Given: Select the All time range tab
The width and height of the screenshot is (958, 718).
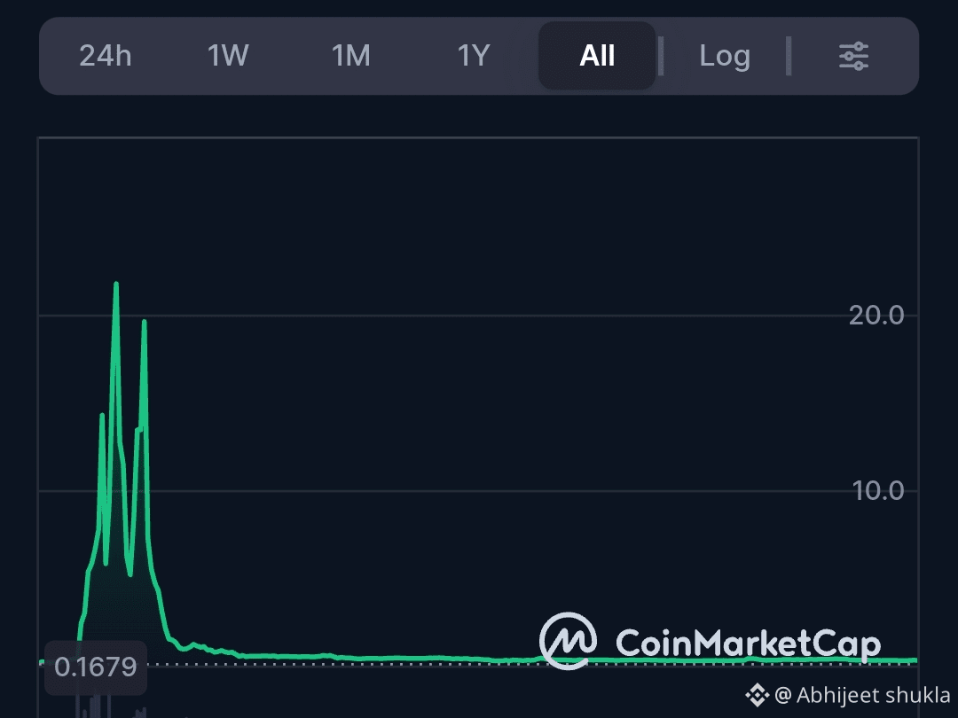Looking at the screenshot, I should click(597, 56).
